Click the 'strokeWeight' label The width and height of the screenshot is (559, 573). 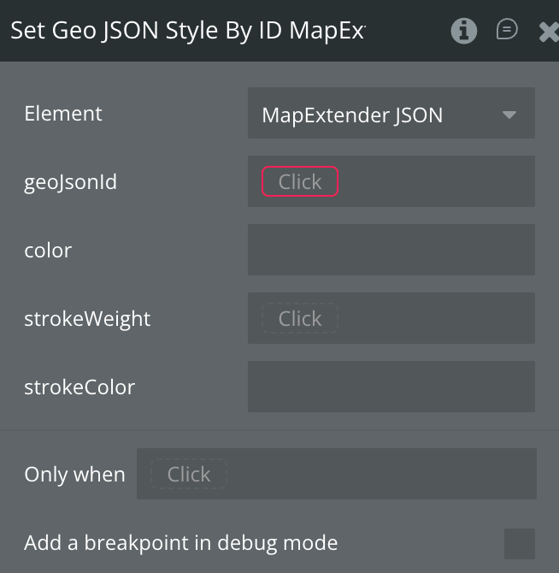87,319
